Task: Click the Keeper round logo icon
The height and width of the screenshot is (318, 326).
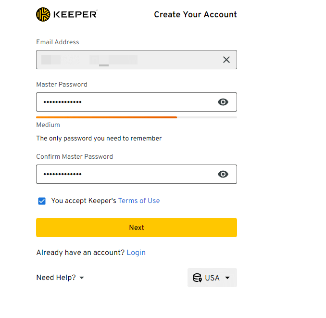Action: [x=43, y=14]
